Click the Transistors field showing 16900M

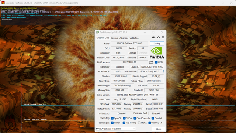(143, 58)
